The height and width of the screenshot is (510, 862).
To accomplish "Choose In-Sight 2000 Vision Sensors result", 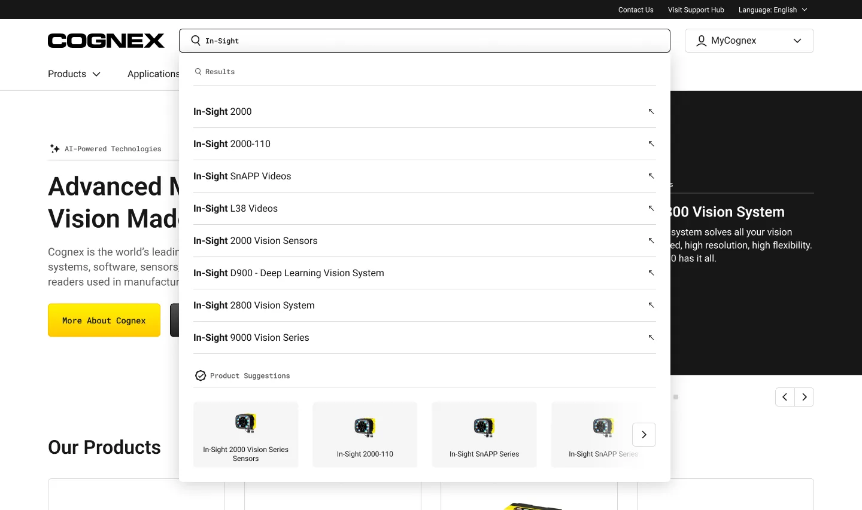I will [424, 240].
